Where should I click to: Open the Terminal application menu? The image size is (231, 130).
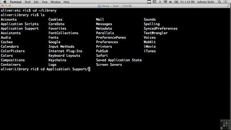(16, 2)
